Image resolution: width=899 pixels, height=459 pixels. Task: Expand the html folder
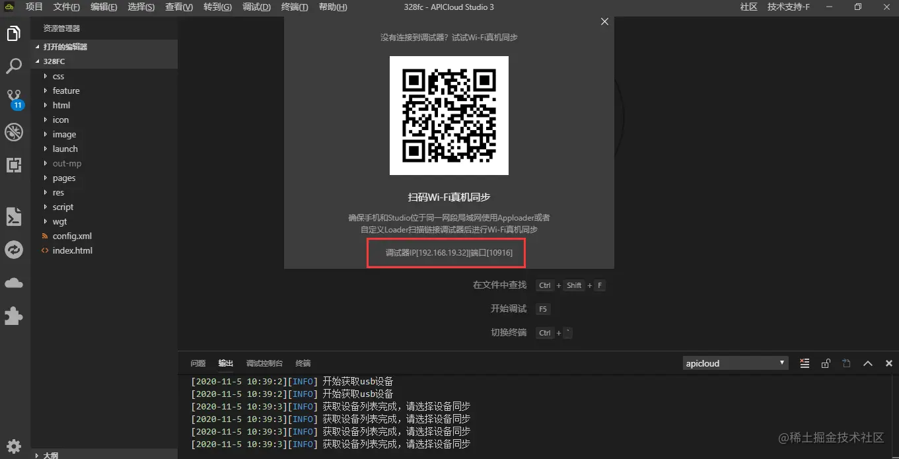point(104,105)
